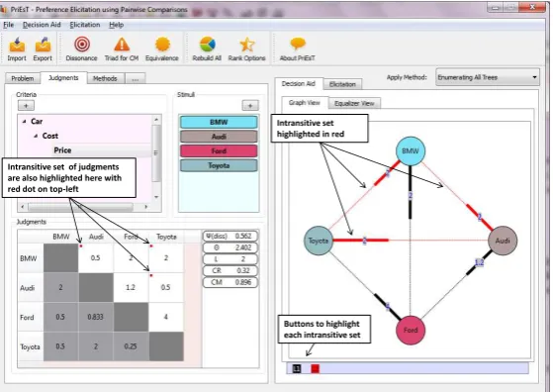Switch to the Problem tab
The image size is (553, 392).
pyautogui.click(x=23, y=78)
